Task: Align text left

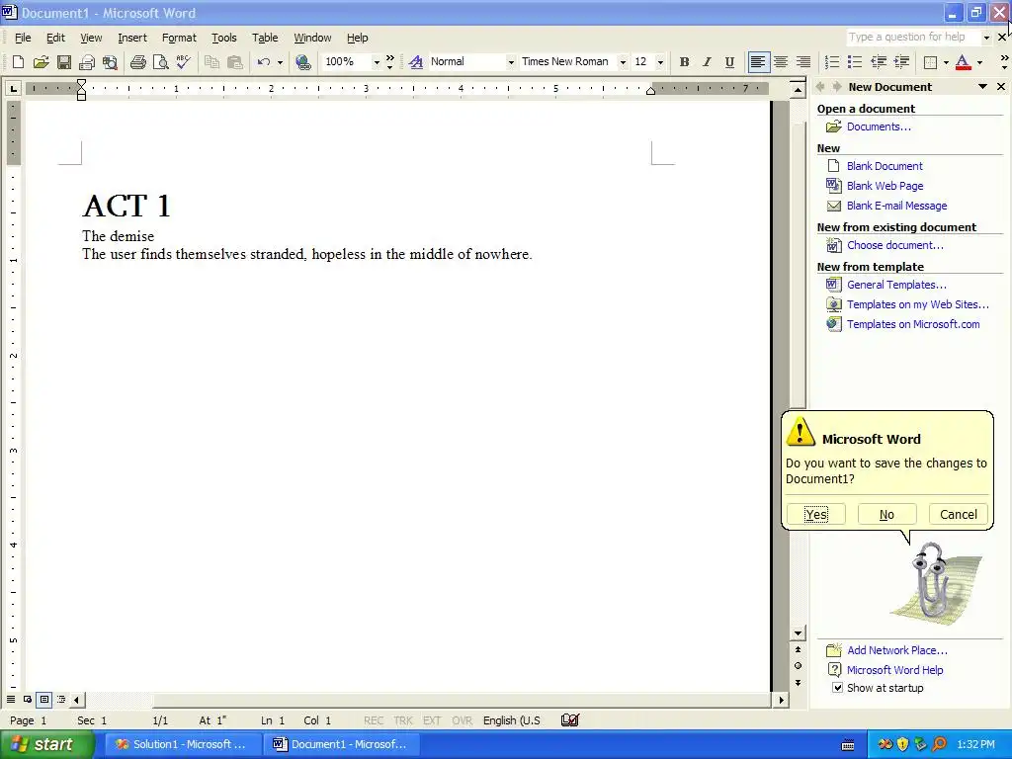Action: 758,62
